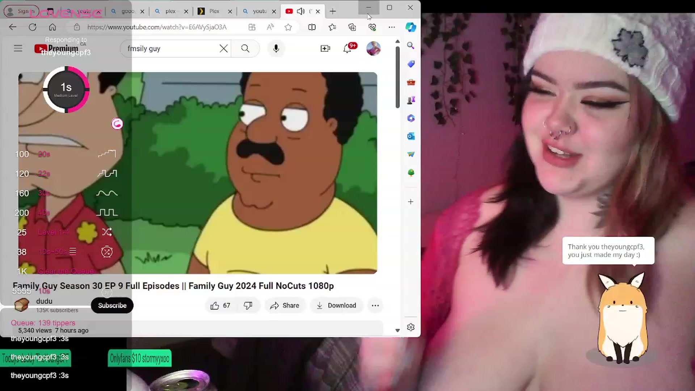Viewport: 695px width, 391px height.
Task: Open the browser home page
Action: click(x=52, y=27)
